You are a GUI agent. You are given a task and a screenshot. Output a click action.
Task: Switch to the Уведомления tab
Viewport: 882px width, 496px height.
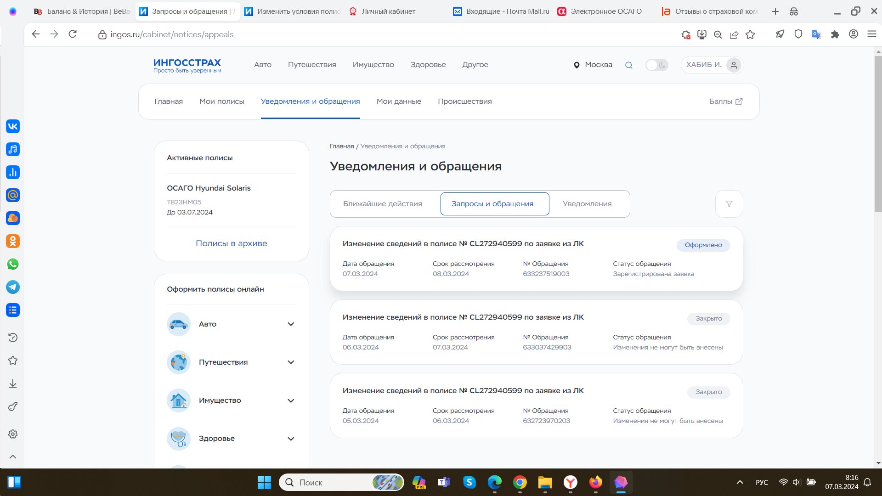tap(587, 204)
